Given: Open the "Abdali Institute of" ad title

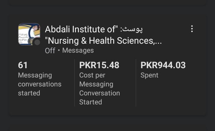Looking at the screenshot, I should tap(80, 29).
